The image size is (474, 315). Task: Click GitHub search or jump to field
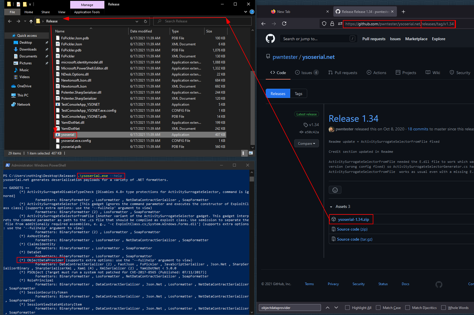click(x=318, y=39)
